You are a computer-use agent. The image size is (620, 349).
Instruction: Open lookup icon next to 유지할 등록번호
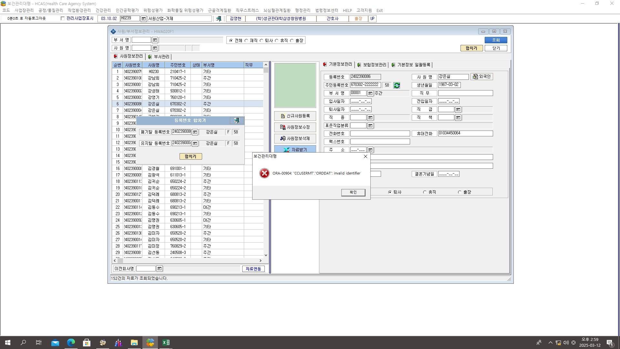[195, 143]
